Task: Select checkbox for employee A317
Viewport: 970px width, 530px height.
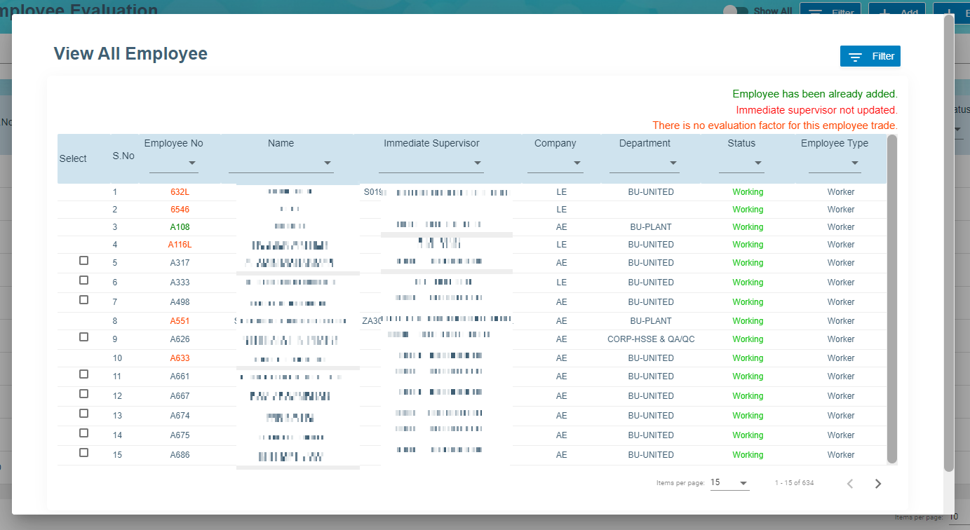Action: 84,261
